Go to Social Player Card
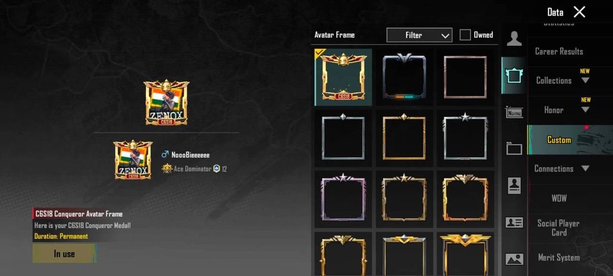Viewport: 613px width, 276px height. [559, 228]
